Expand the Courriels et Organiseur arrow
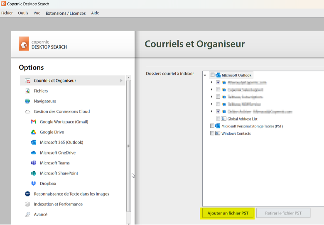This screenshot has width=324, height=225. (121, 81)
